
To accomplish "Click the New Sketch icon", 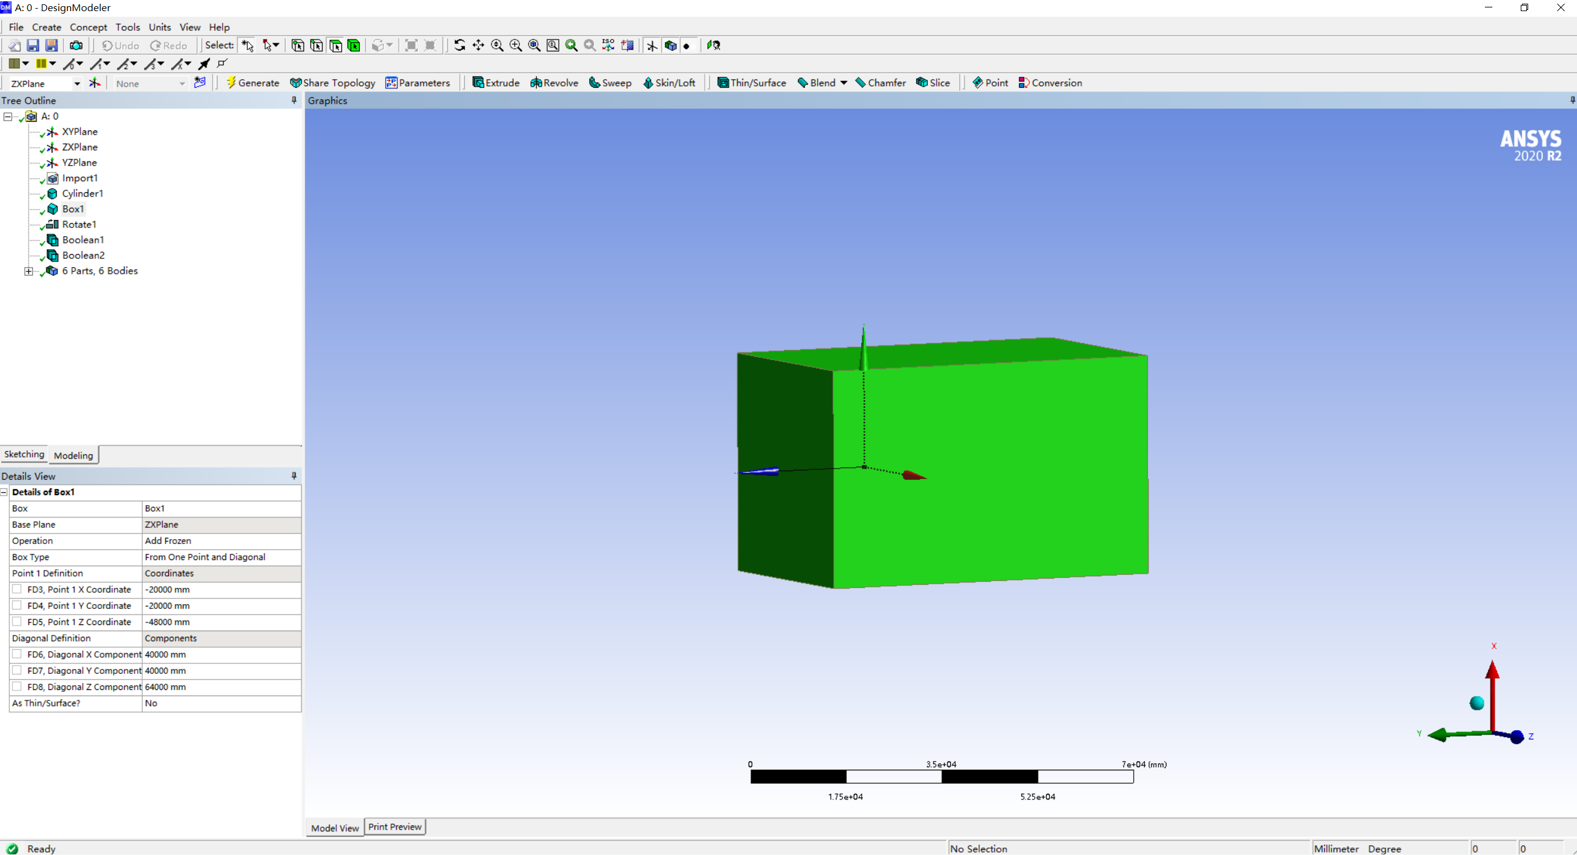I will click(200, 83).
